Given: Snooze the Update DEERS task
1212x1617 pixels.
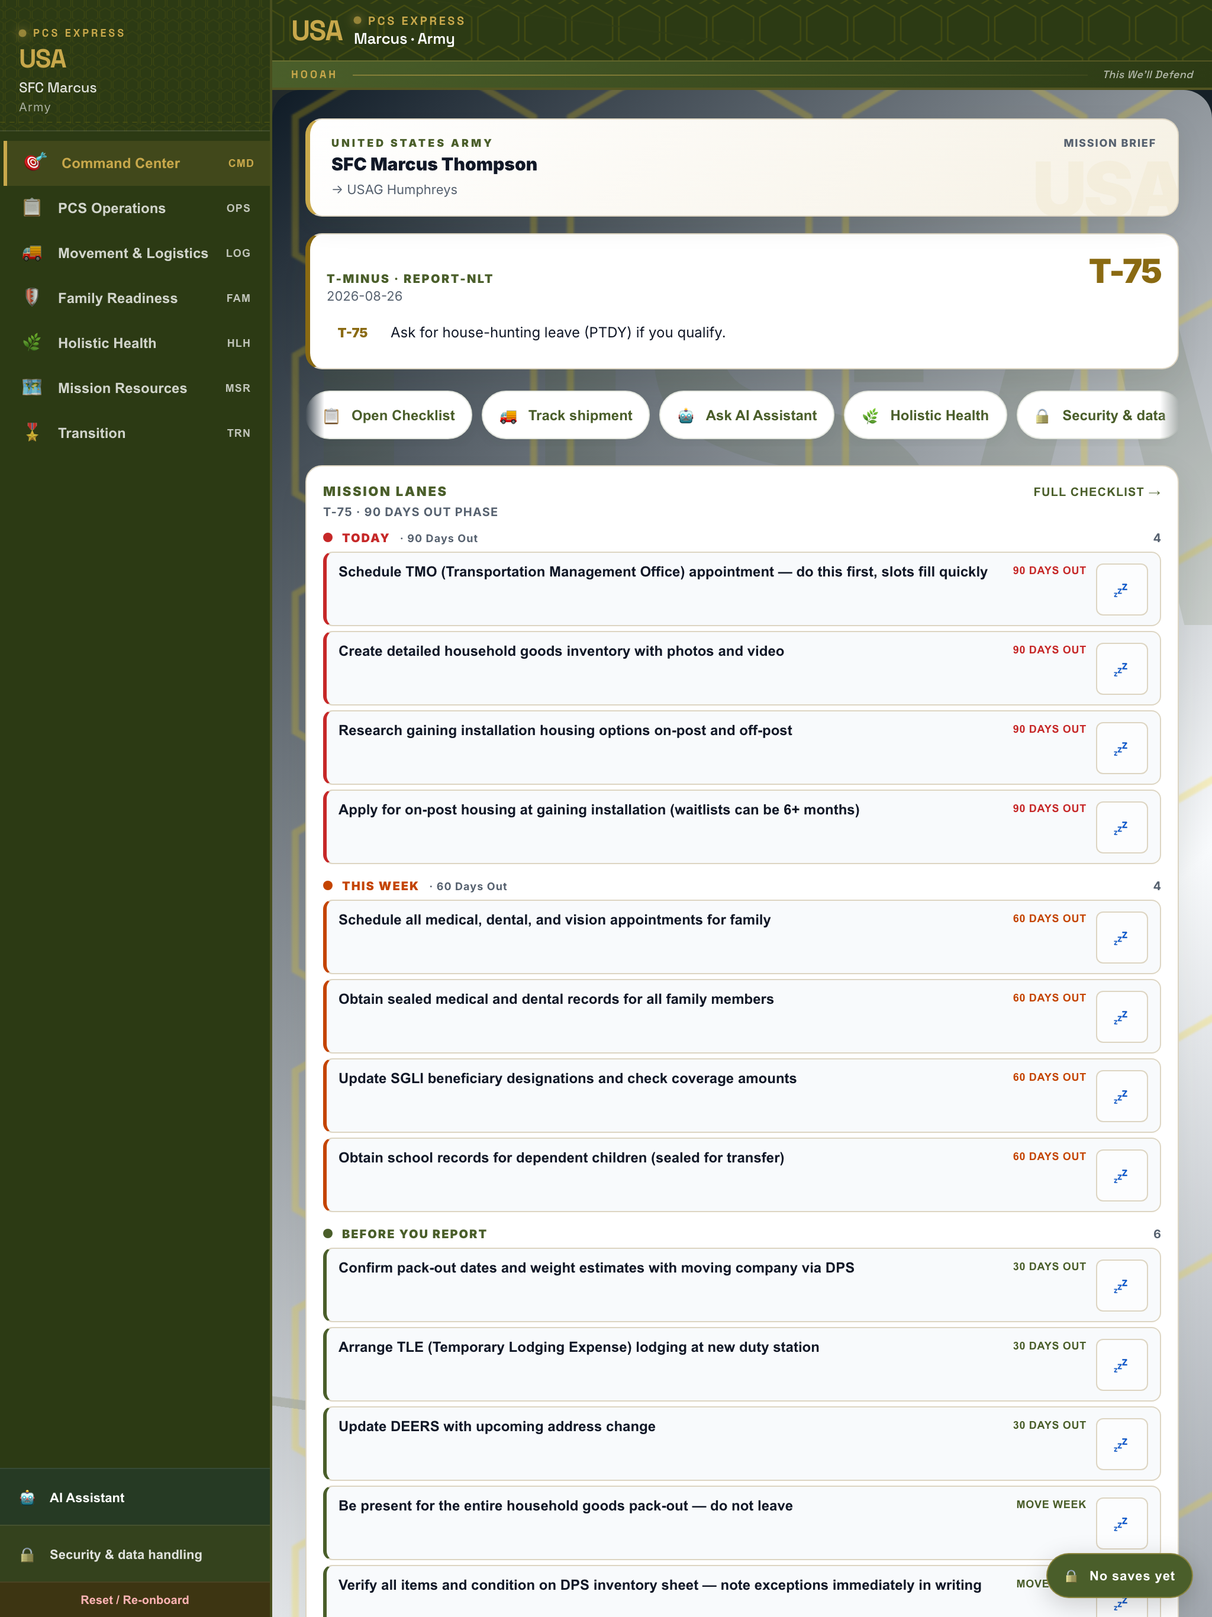Looking at the screenshot, I should pos(1121,1445).
